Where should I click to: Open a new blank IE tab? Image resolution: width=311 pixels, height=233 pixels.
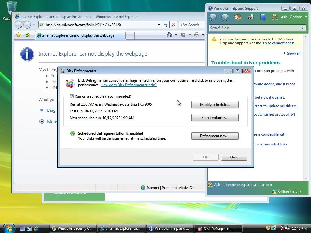tap(130, 36)
